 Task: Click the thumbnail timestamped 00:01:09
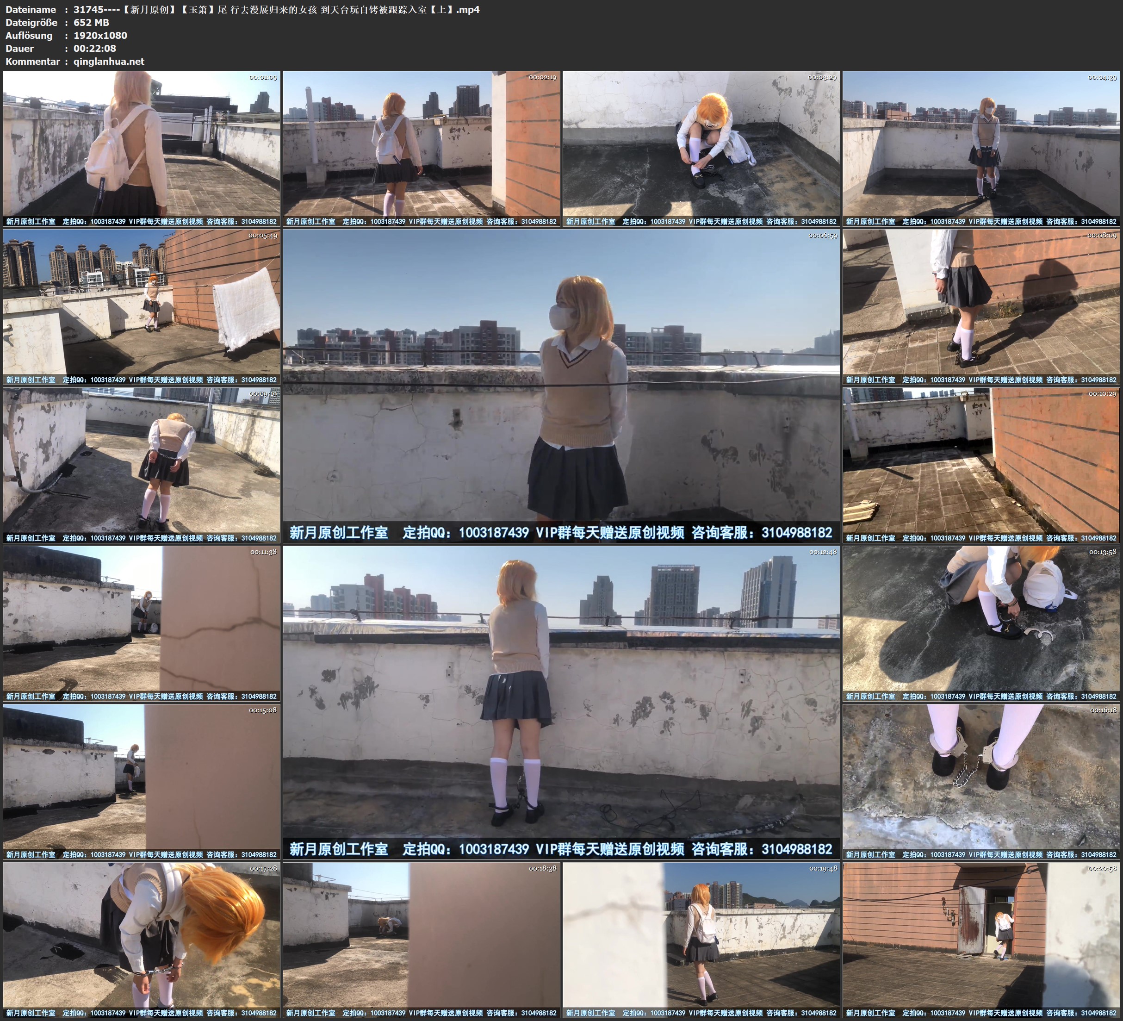click(142, 148)
